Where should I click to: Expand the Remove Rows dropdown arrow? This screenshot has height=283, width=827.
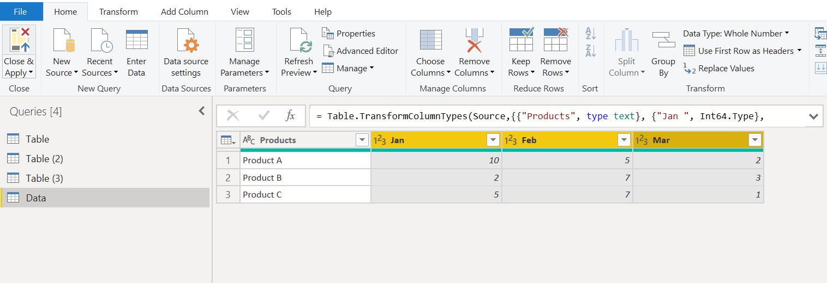pos(567,73)
